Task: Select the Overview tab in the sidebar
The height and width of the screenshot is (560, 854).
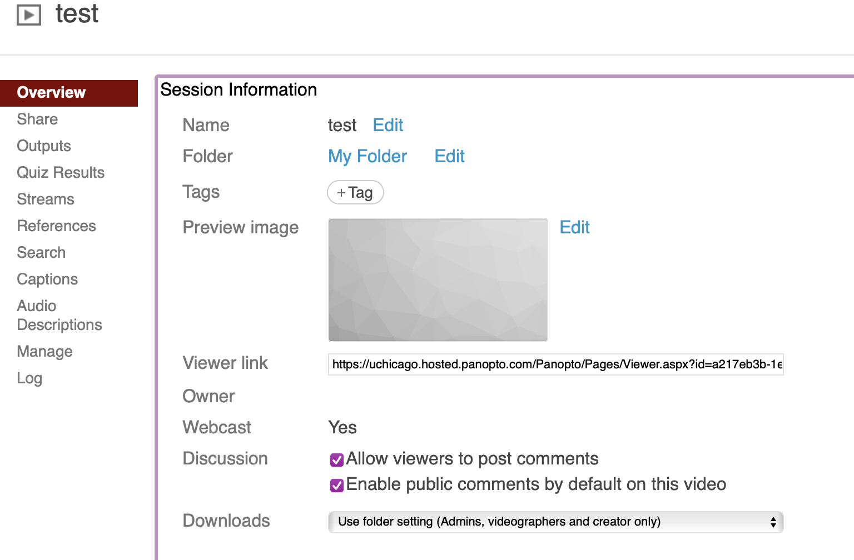Action: coord(52,93)
